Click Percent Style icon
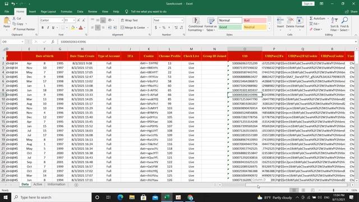The image size is (359, 202). click(164, 27)
